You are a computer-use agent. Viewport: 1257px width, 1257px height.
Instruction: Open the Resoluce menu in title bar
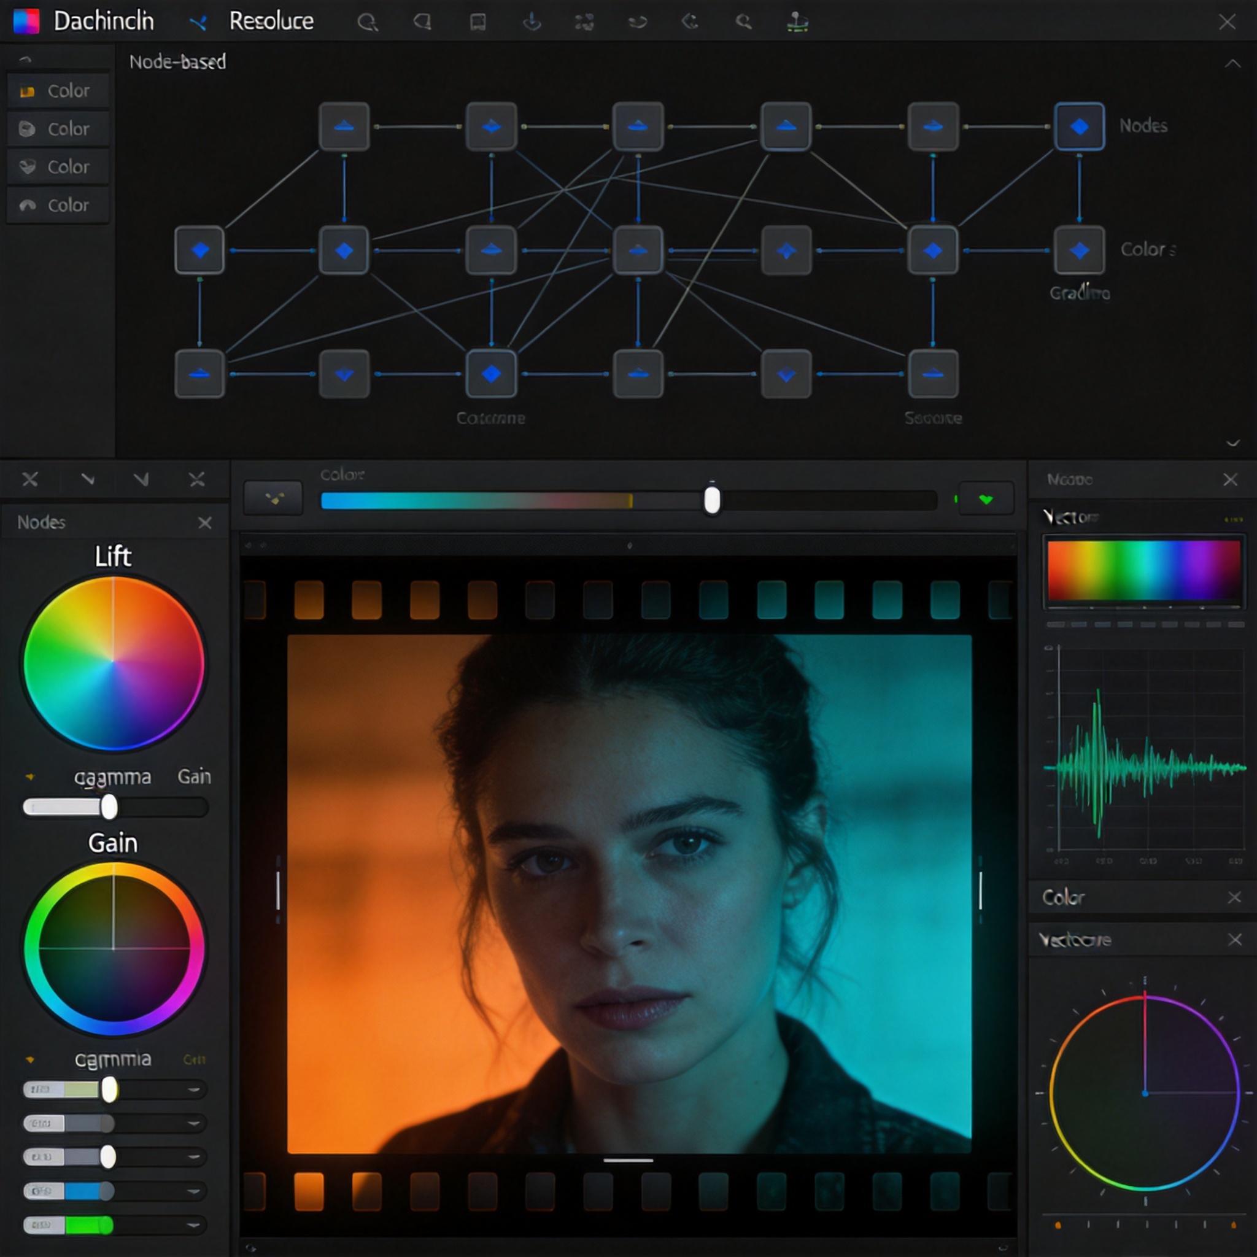pos(271,21)
